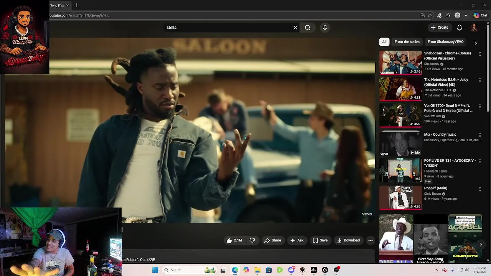Share the video

point(273,240)
